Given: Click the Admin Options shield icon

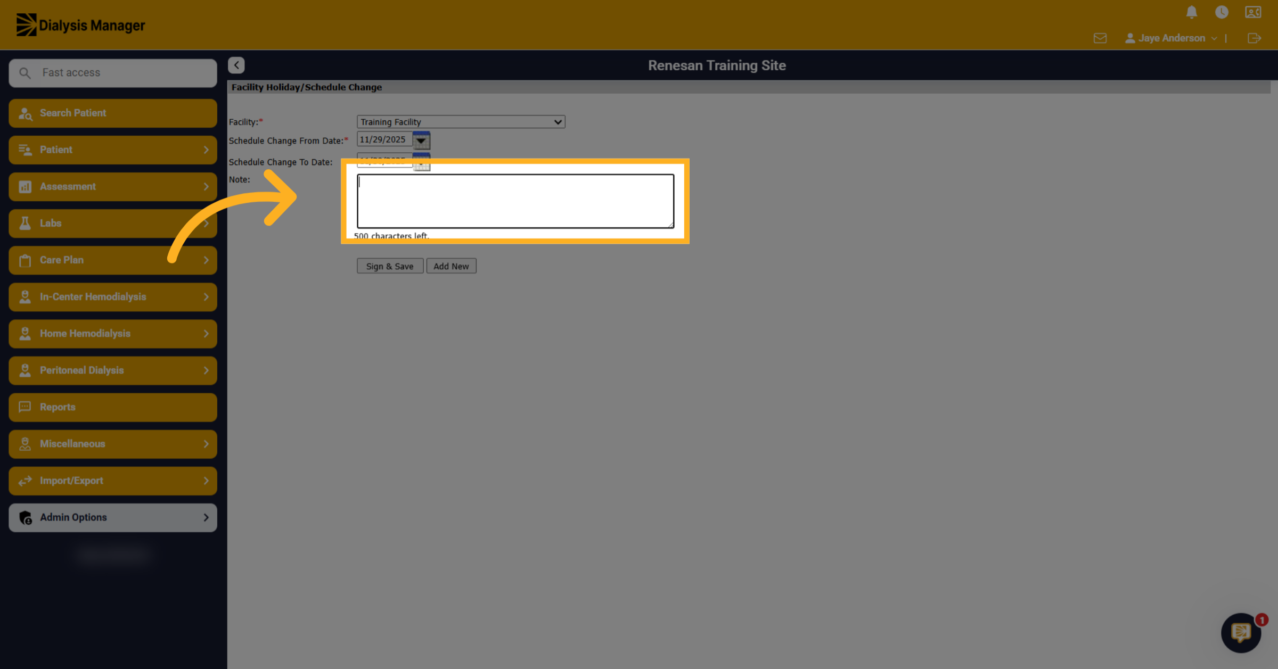Looking at the screenshot, I should pyautogui.click(x=25, y=517).
